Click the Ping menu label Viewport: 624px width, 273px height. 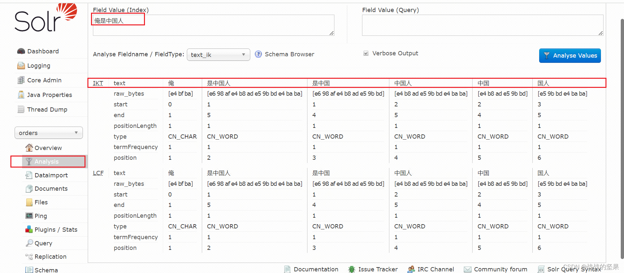click(41, 216)
